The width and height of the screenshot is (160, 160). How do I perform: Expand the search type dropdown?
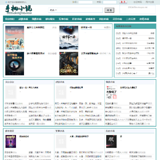tap(53, 10)
